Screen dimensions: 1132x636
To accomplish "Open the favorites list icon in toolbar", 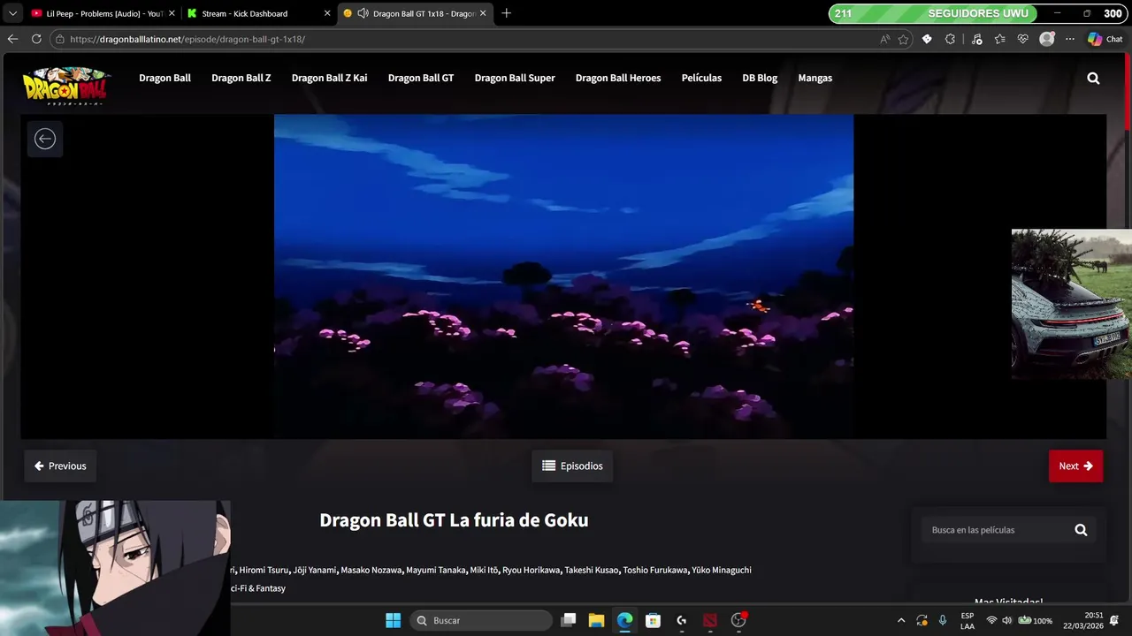I will [999, 39].
